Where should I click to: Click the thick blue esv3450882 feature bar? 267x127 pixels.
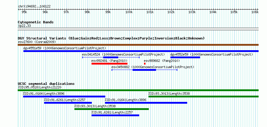click(x=144, y=70)
